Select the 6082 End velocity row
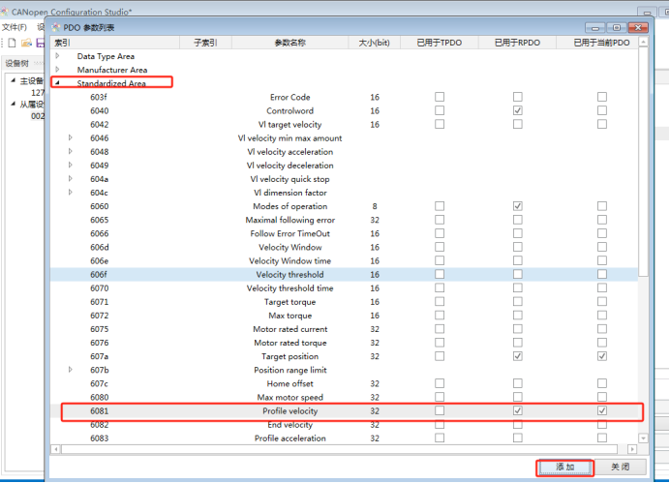 345,425
